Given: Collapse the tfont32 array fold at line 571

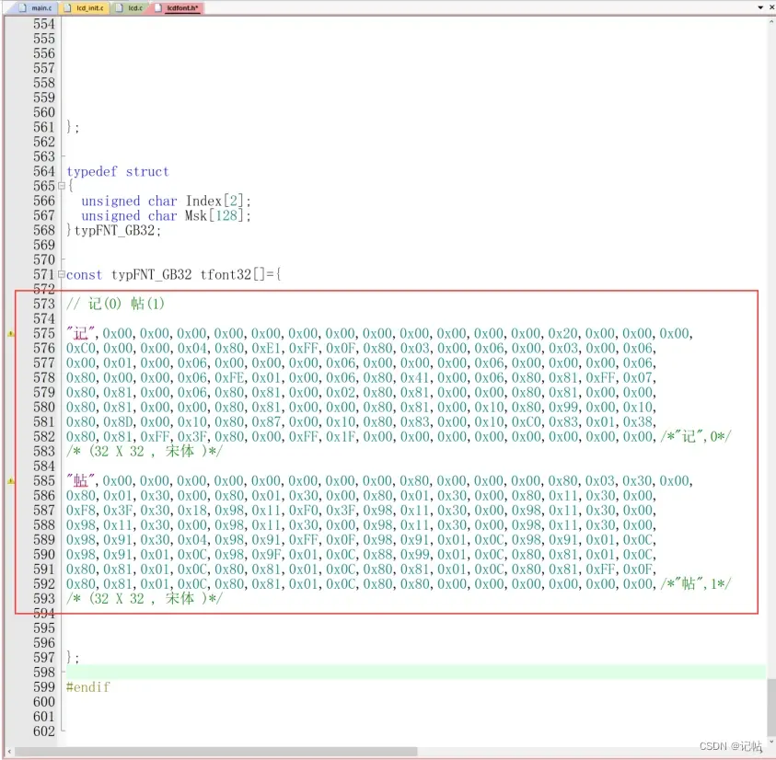Looking at the screenshot, I should 61,275.
